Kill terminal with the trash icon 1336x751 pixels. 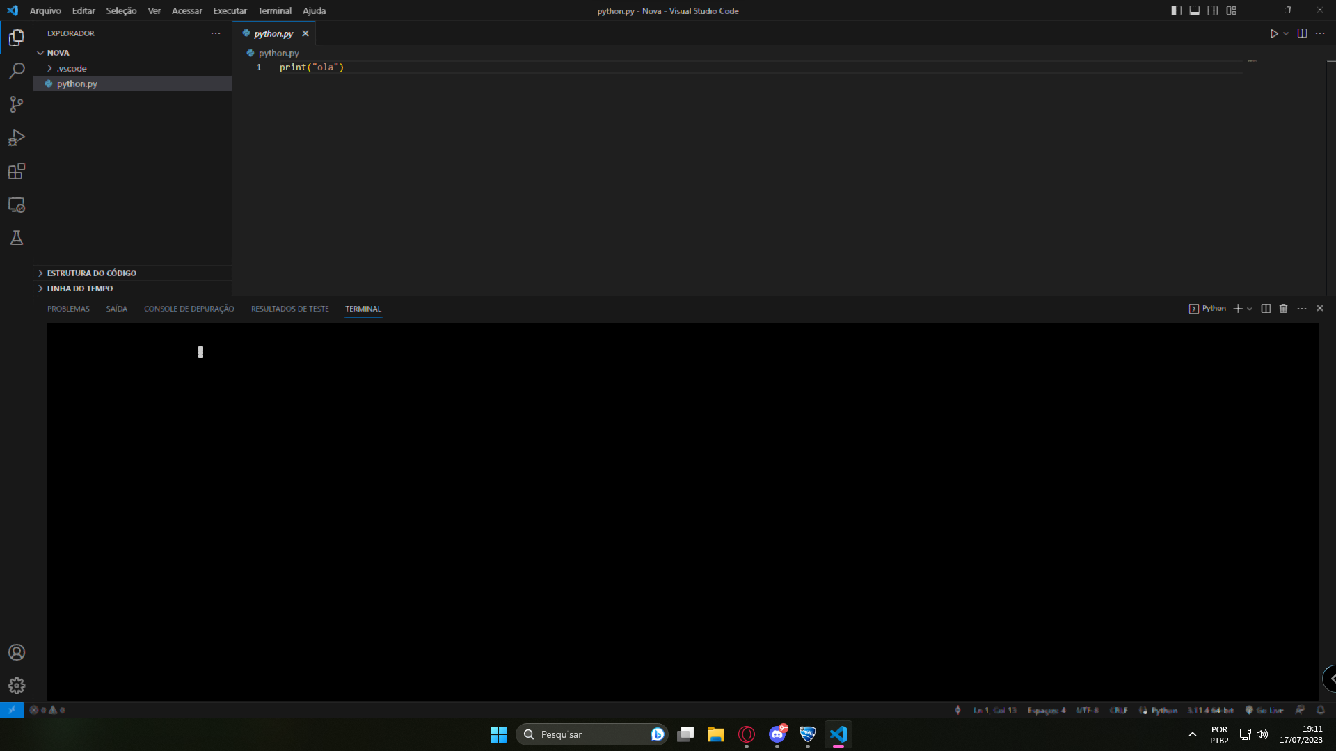1284,309
